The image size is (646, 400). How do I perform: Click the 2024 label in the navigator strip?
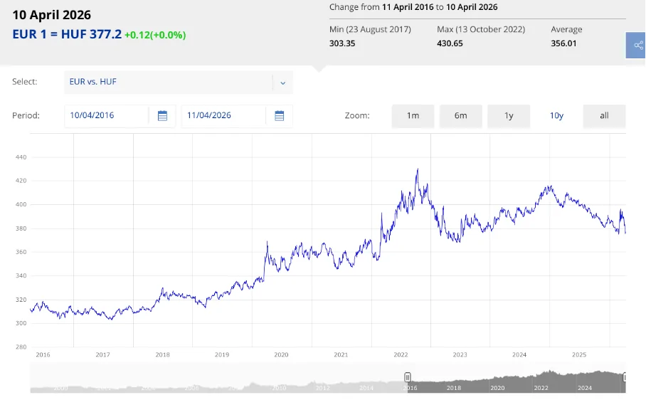click(x=585, y=388)
